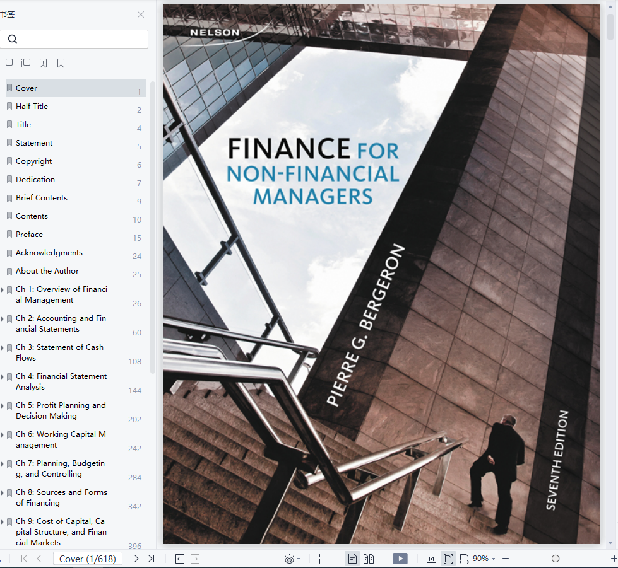Enable single page view
This screenshot has width=618, height=568.
pyautogui.click(x=352, y=559)
